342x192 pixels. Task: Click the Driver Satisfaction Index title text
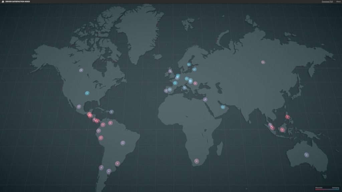tap(18, 2)
